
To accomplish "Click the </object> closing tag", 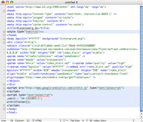I will (13, 81).
